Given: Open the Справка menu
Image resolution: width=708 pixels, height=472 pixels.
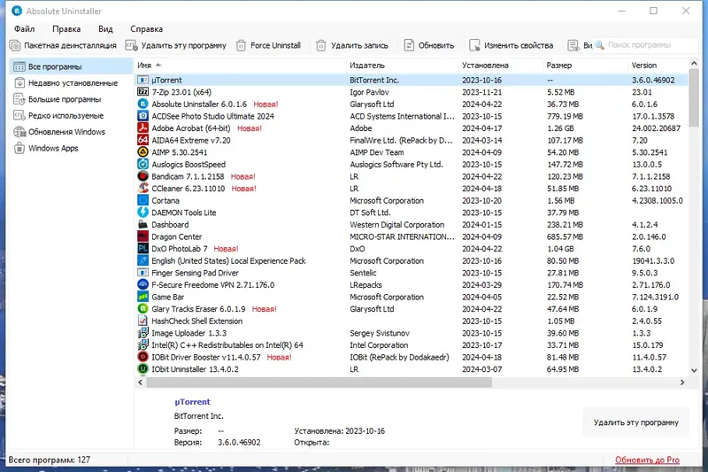Looking at the screenshot, I should point(146,29).
